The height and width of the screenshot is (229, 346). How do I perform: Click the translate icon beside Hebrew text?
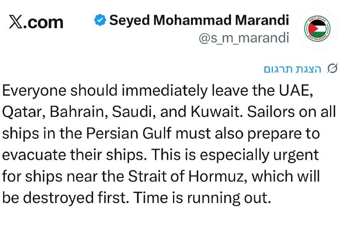(x=333, y=69)
